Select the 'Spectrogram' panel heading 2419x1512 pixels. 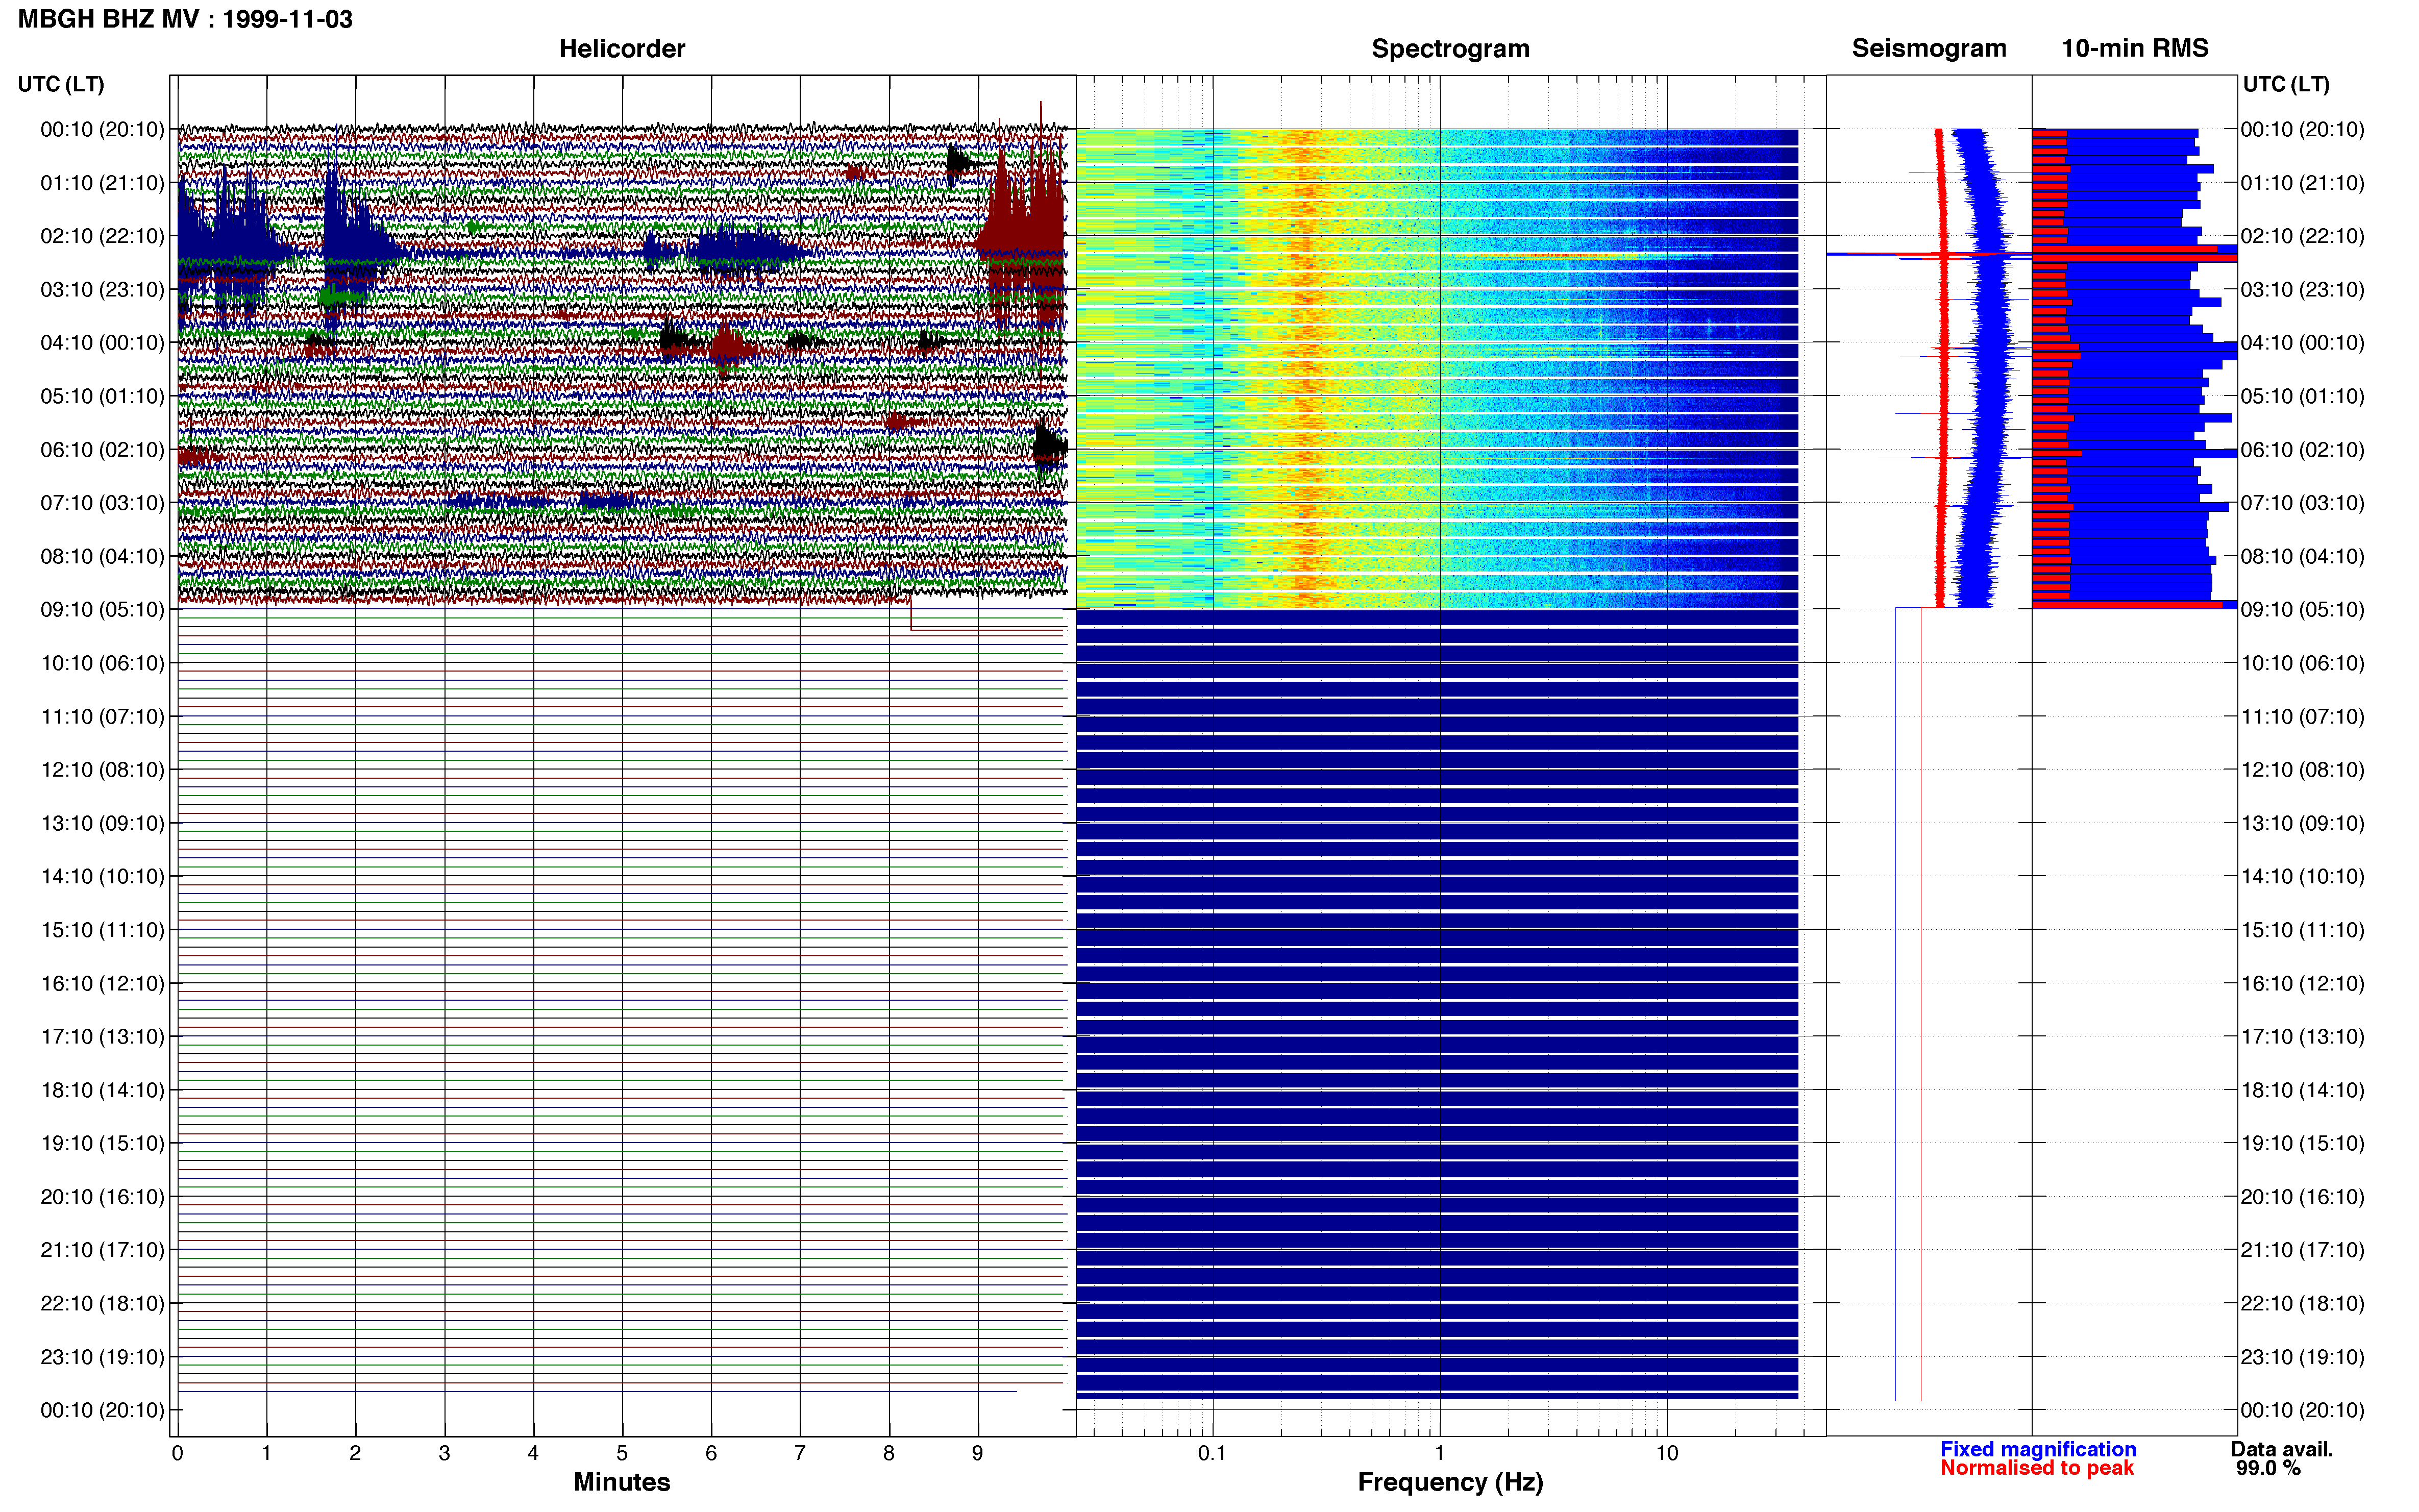[x=1450, y=48]
